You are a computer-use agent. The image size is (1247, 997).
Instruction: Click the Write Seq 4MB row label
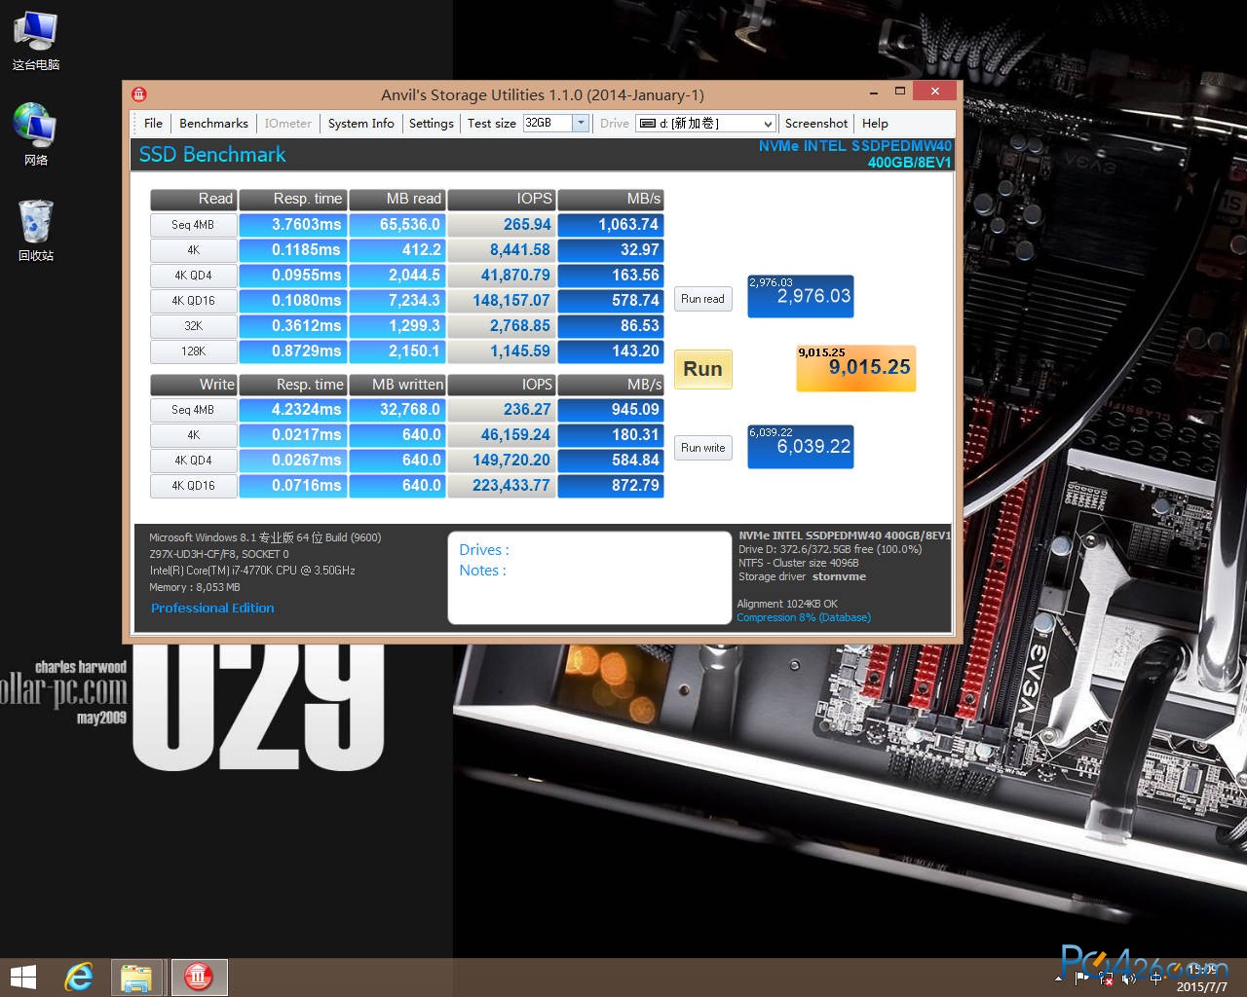point(193,410)
